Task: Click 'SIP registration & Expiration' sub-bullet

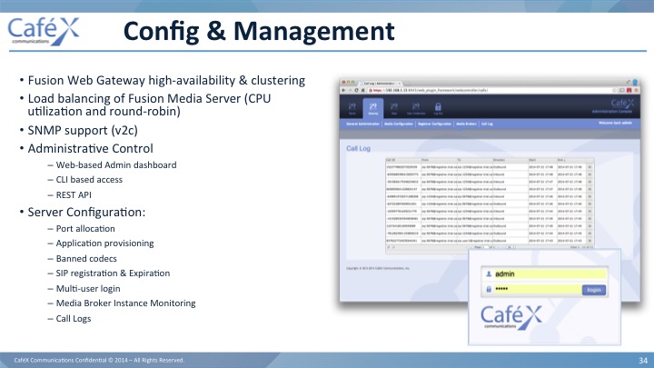Action: [113, 274]
